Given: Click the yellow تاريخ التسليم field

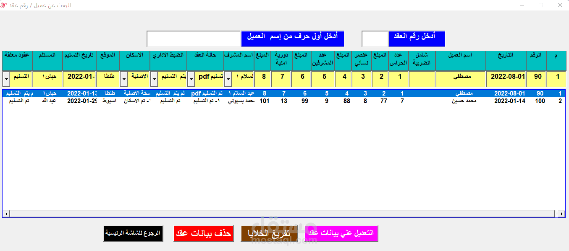Looking at the screenshot, I should tap(79, 78).
